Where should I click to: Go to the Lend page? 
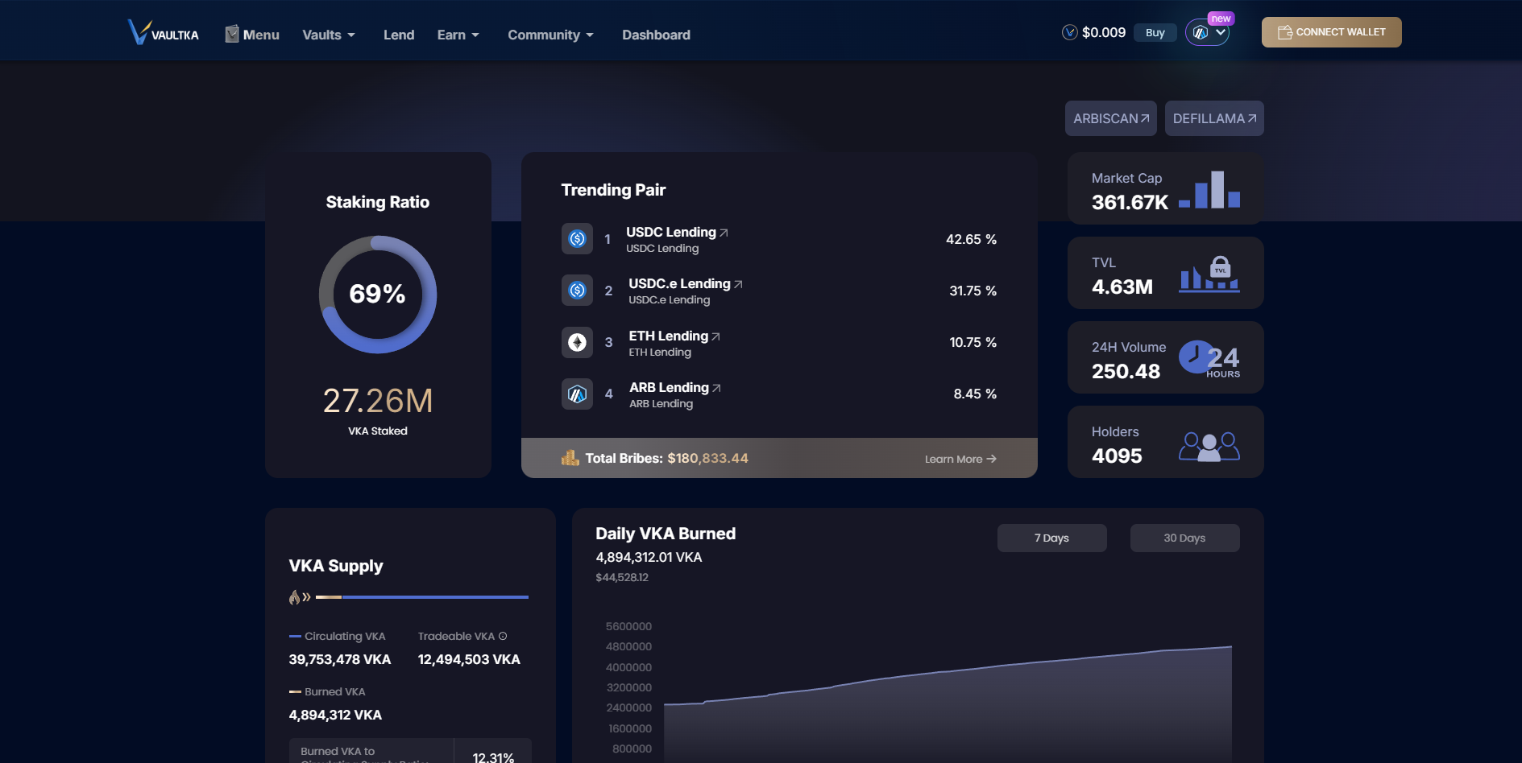point(399,35)
